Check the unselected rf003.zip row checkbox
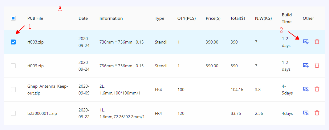Viewport: 329px width, 130px height. click(13, 66)
